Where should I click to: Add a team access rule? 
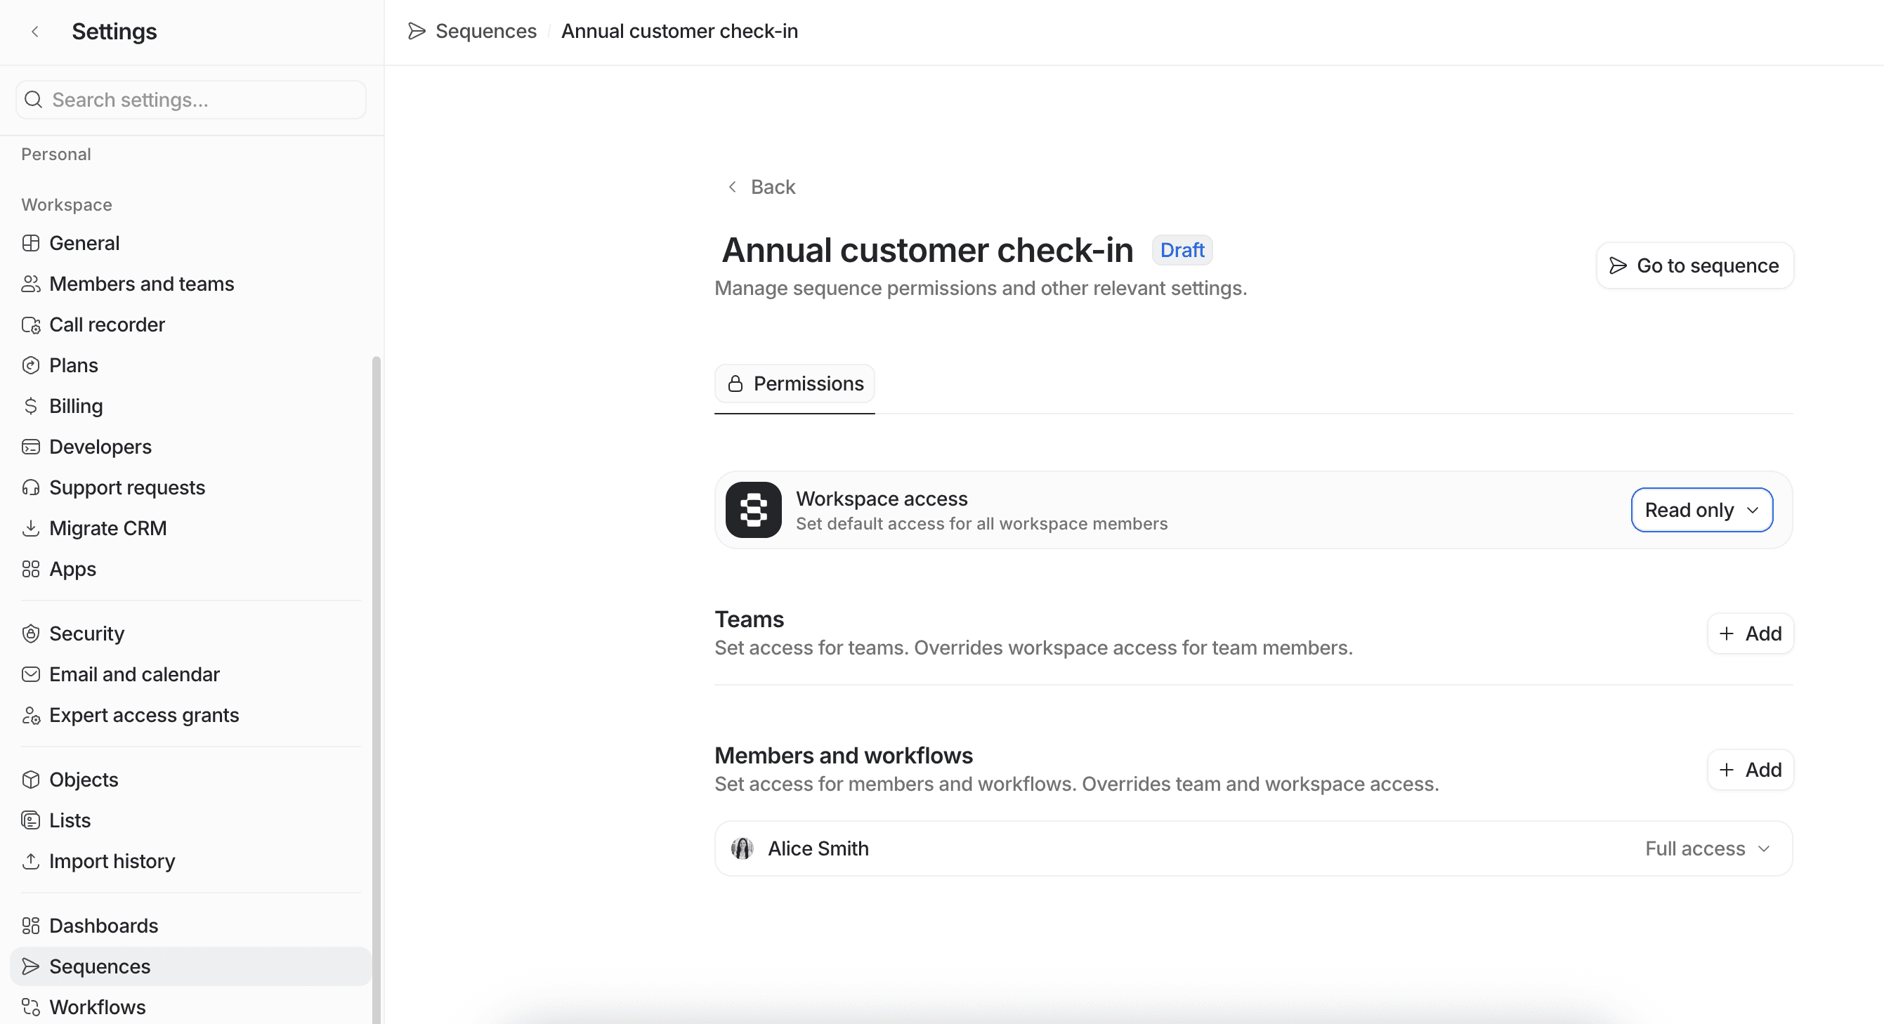[x=1749, y=634]
